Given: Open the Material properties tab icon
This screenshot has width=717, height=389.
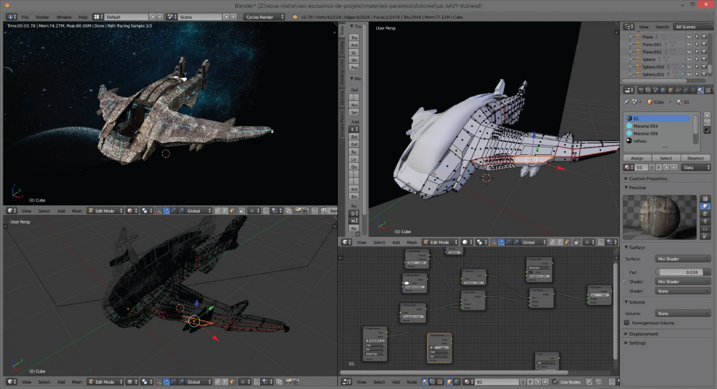Looking at the screenshot, I should point(700,90).
